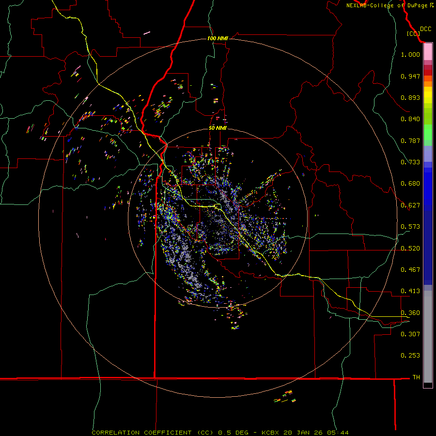Select the 1.000 value on the scale
This screenshot has width=436, height=436.
point(410,54)
